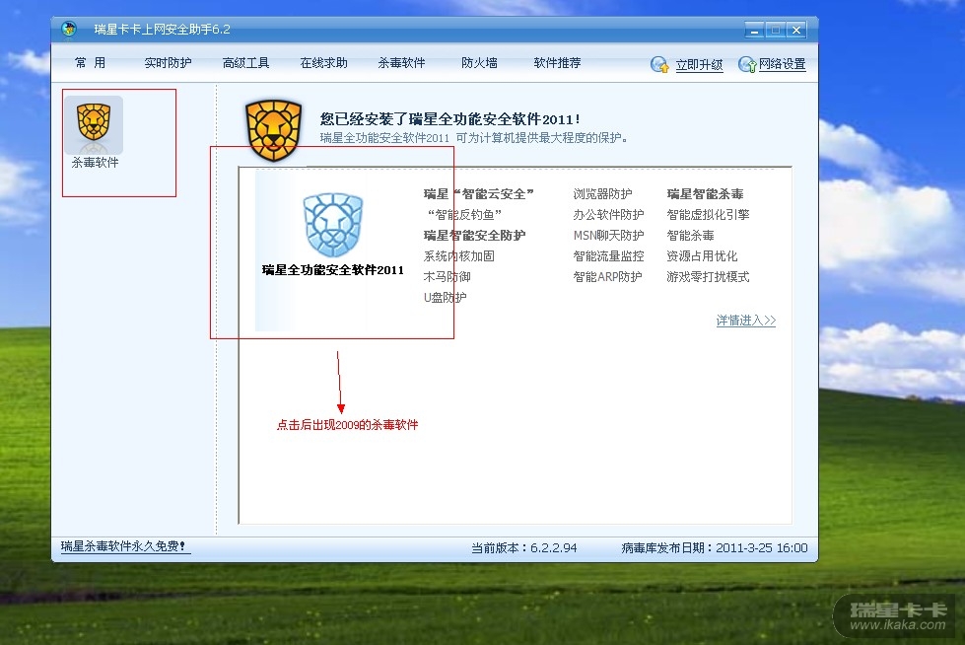Switch to the 防火墙 tab

pyautogui.click(x=479, y=63)
